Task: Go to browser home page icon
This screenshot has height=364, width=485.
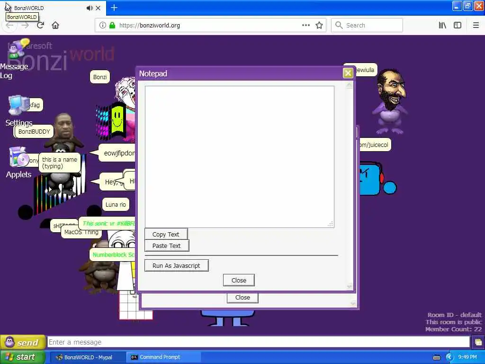Action: pyautogui.click(x=55, y=25)
